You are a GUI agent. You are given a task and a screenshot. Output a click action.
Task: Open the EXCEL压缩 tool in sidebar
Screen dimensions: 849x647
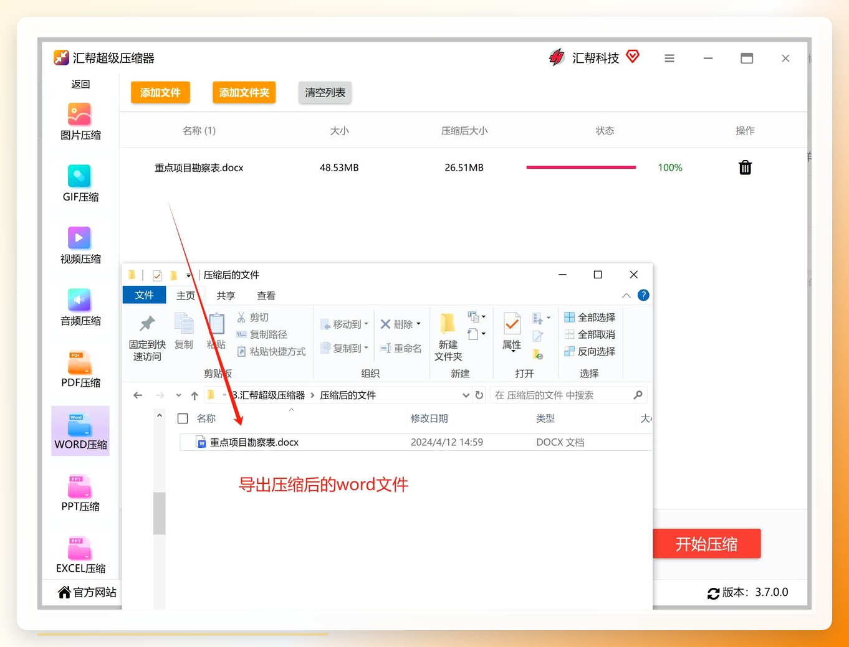point(80,555)
